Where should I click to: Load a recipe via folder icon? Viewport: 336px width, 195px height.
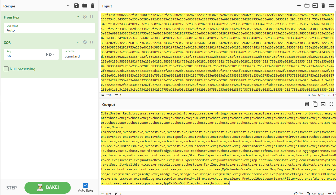85,6
